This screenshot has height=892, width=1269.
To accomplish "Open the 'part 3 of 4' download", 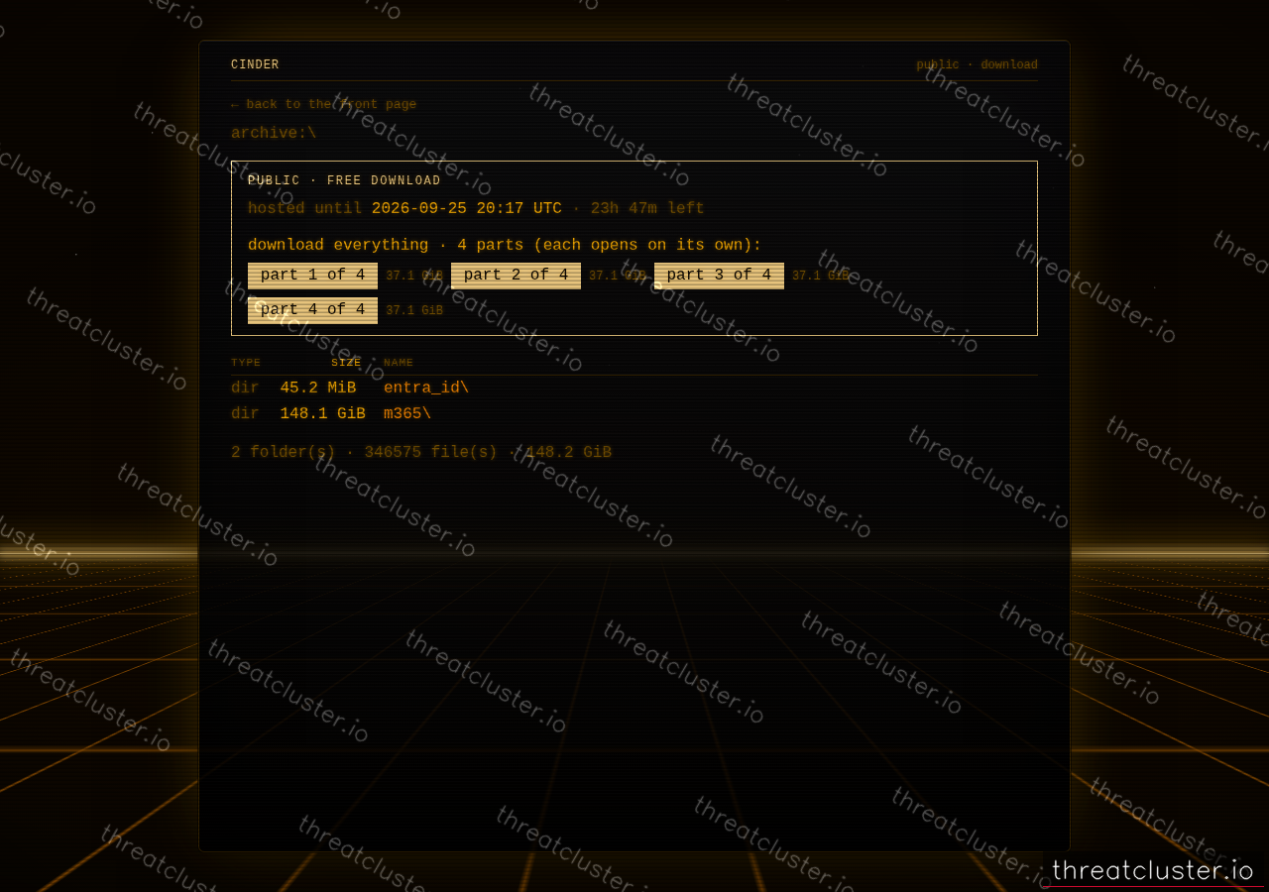I will [x=719, y=276].
